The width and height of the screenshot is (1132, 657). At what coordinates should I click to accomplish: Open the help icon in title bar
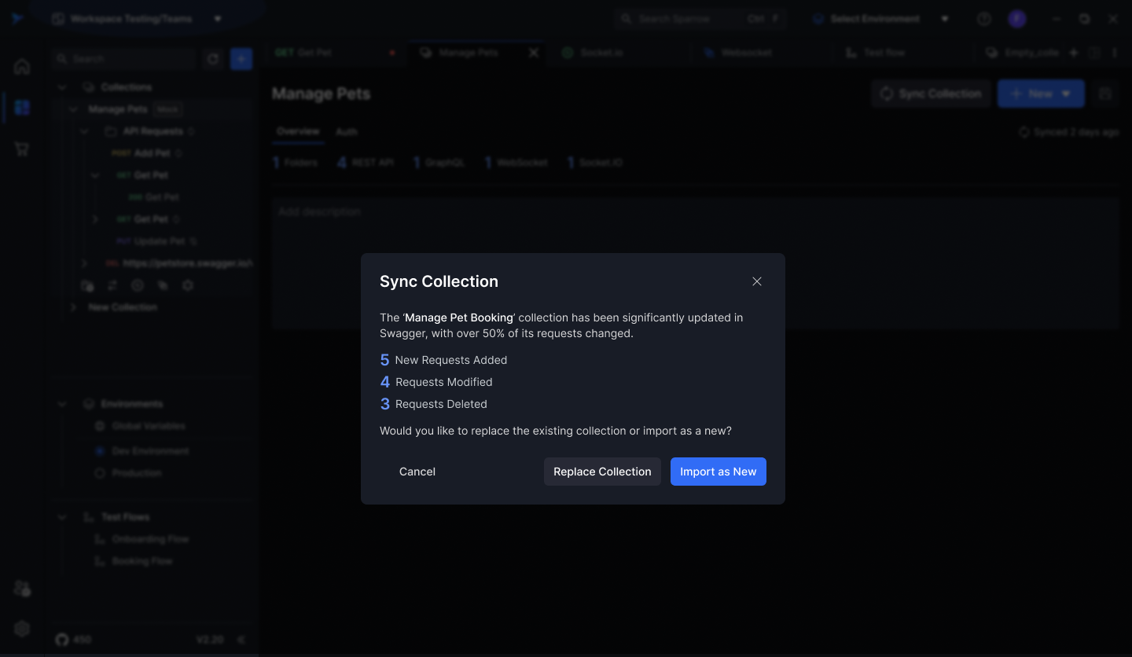tap(983, 19)
